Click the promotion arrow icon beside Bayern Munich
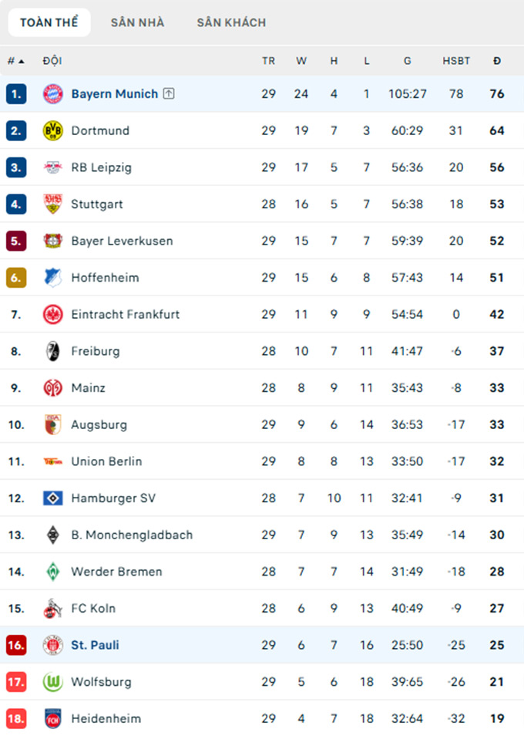This screenshot has height=736, width=524. 169,94
